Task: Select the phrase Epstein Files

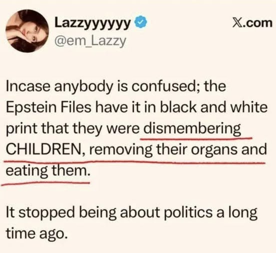Action: click(49, 107)
